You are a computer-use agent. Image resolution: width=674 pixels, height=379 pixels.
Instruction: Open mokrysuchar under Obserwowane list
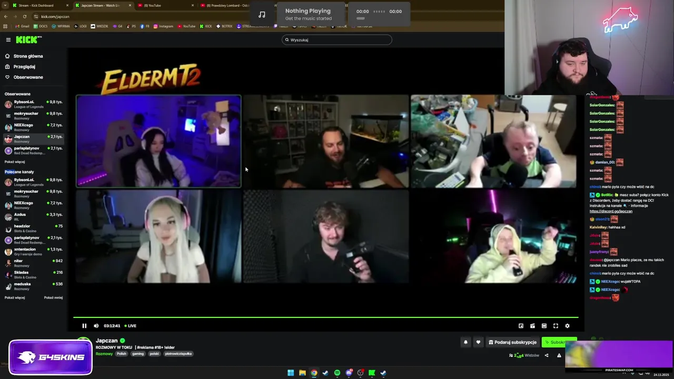pos(34,115)
